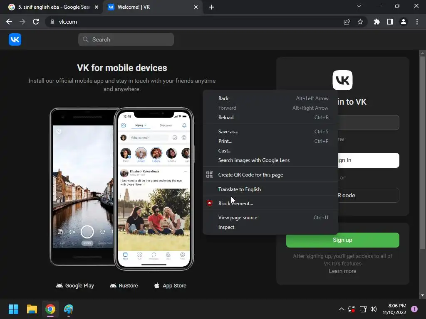Image resolution: width=426 pixels, height=319 pixels.
Task: Click the lock icon beside vk.com
Action: (52, 22)
